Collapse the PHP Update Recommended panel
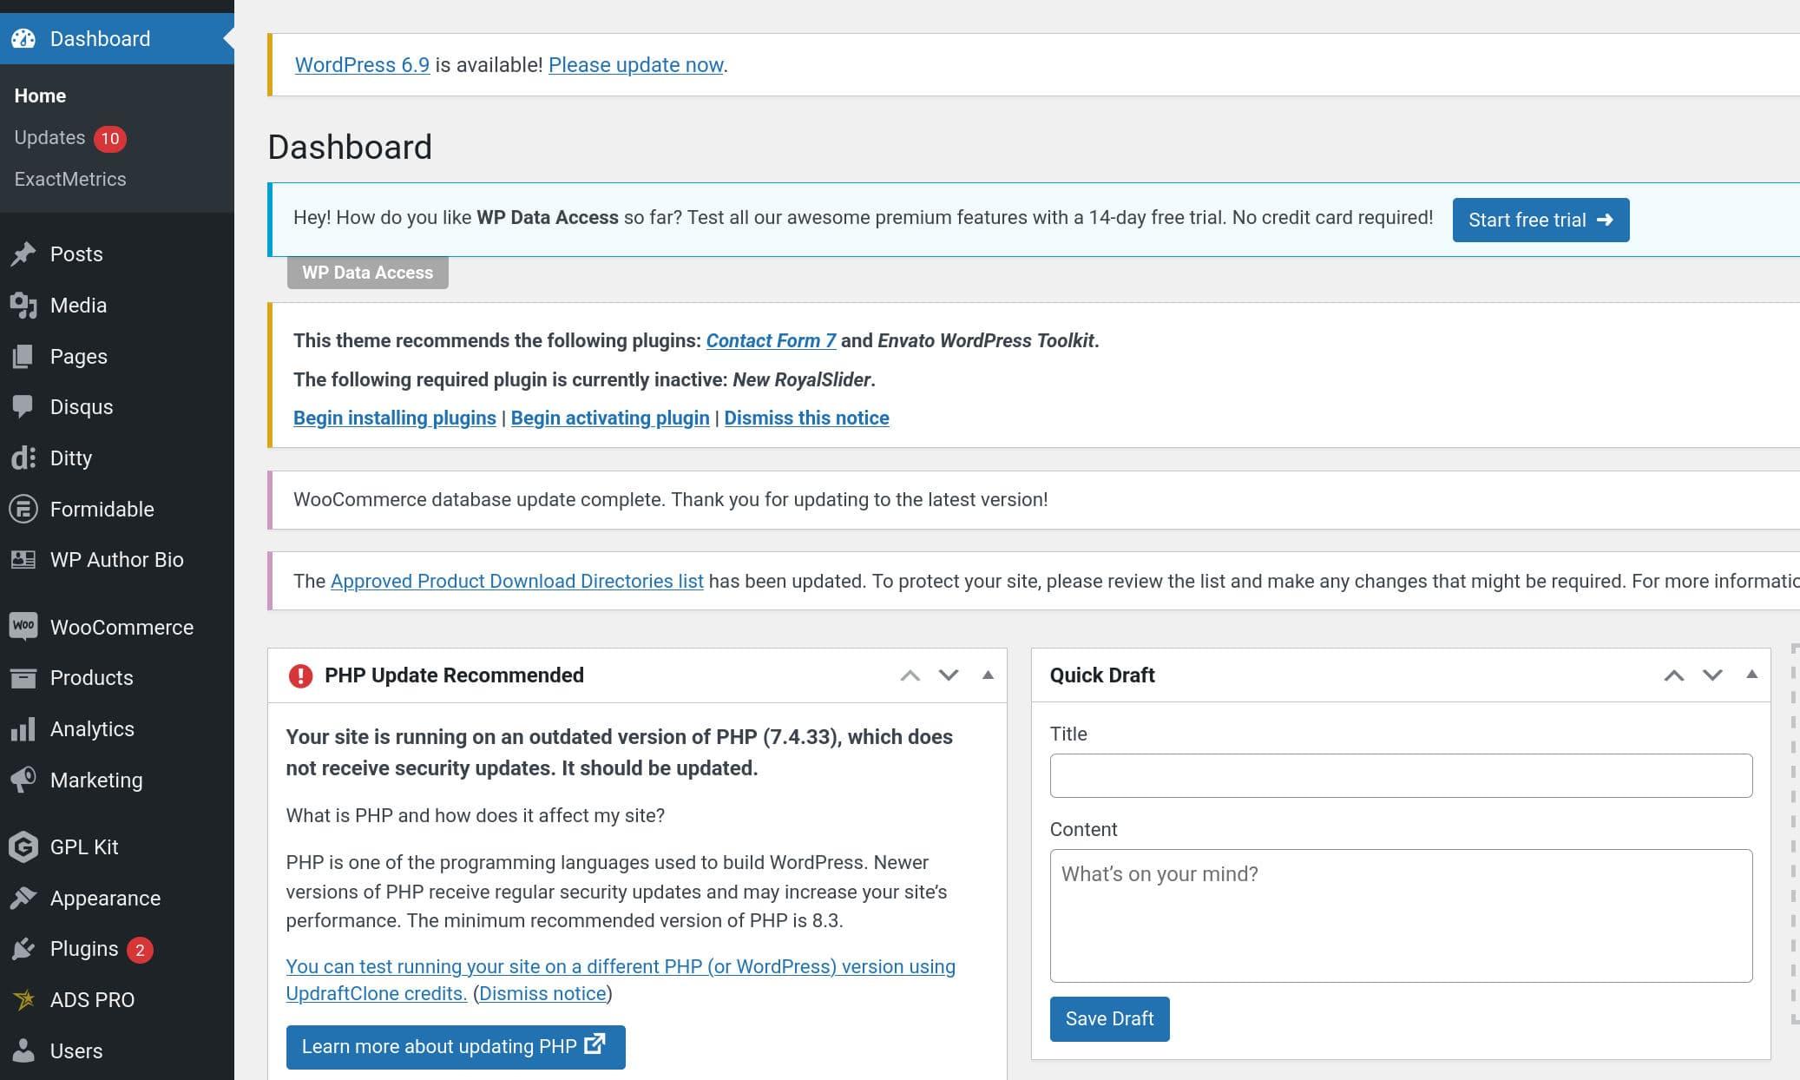Screen dimensions: 1800x1080 tap(988, 675)
